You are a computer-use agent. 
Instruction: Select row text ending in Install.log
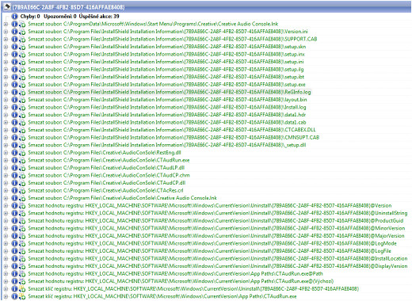pyautogui.click(x=167, y=107)
